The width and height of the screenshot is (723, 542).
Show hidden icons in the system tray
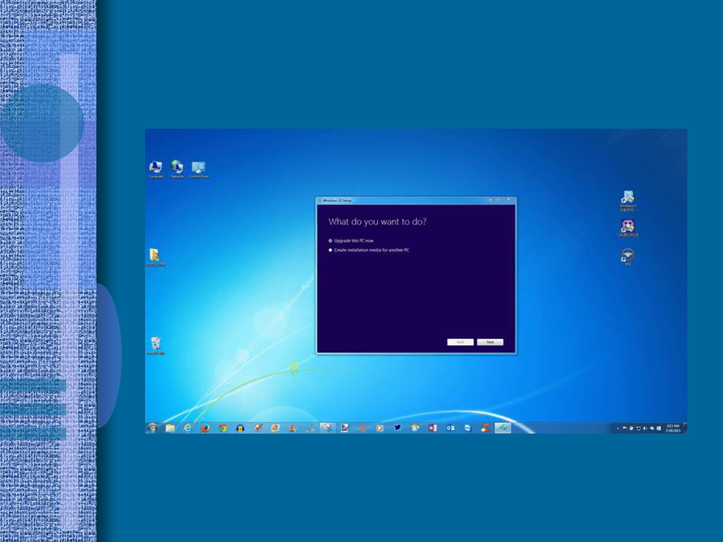pos(618,428)
